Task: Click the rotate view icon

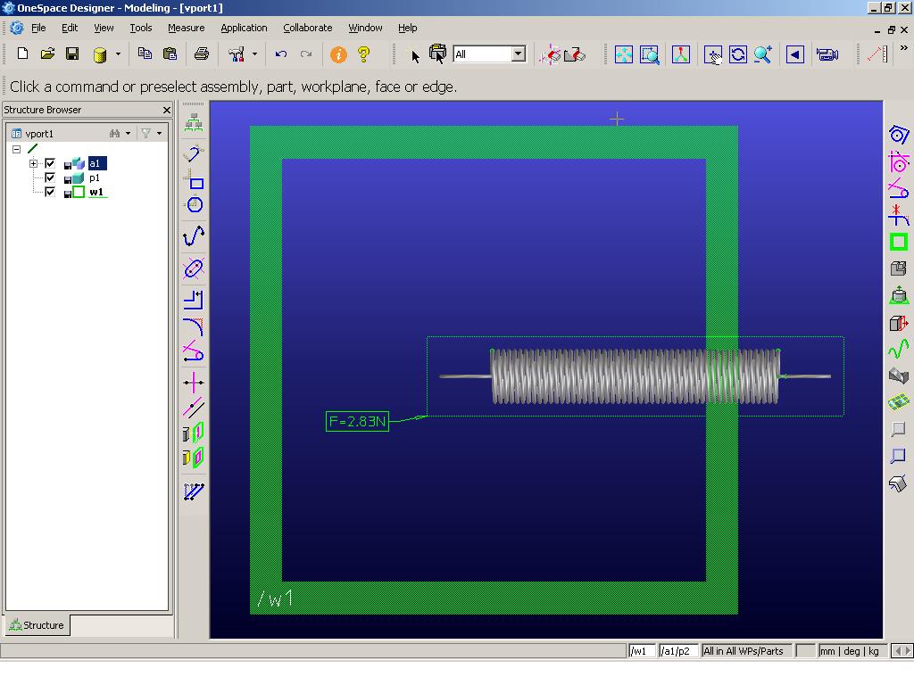Action: pos(738,54)
